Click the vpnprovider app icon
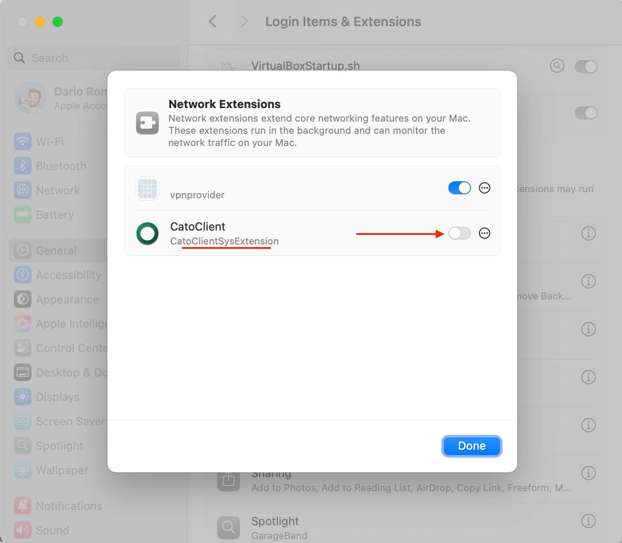 [x=147, y=189]
